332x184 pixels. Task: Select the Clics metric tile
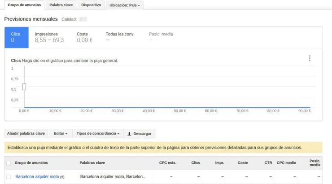[x=17, y=38]
